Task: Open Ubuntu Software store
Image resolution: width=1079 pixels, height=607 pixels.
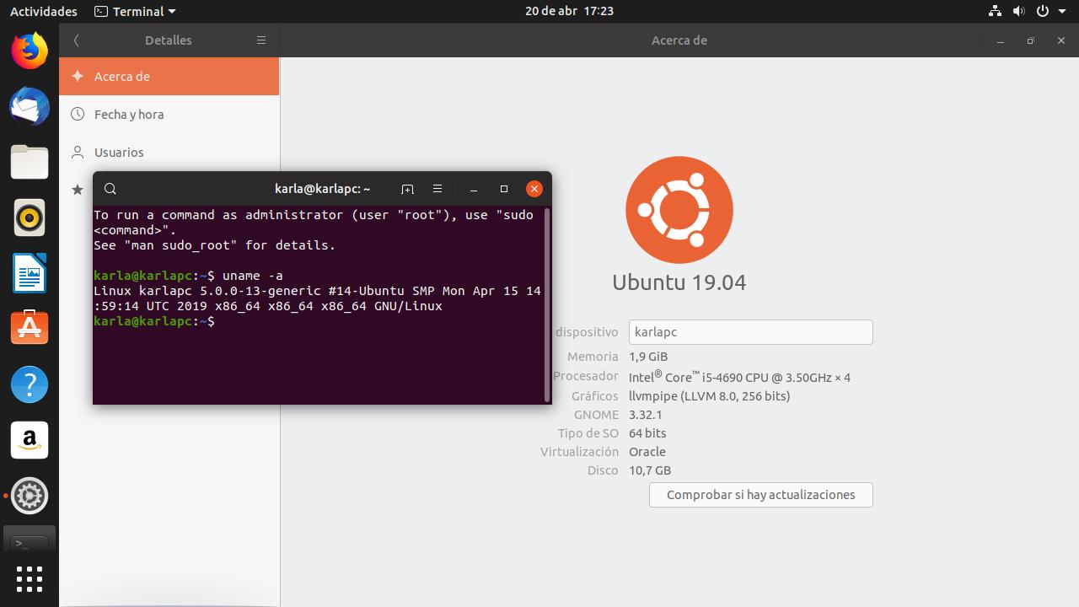Action: pos(30,329)
